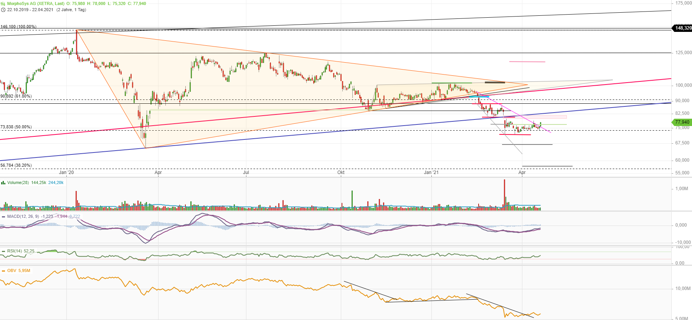
Task: Click the 144,25k volume value
Action: click(39, 182)
